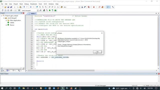Collapse the while loop fold at line 26

[34, 63]
